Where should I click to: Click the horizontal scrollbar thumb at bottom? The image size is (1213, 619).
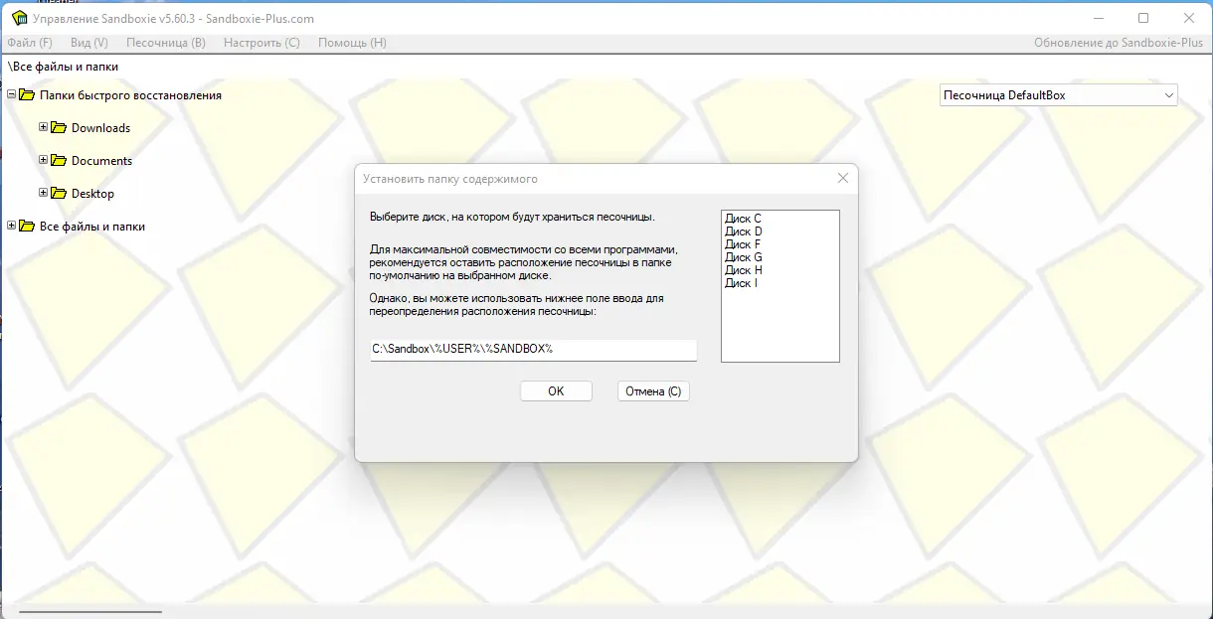pyautogui.click(x=90, y=613)
